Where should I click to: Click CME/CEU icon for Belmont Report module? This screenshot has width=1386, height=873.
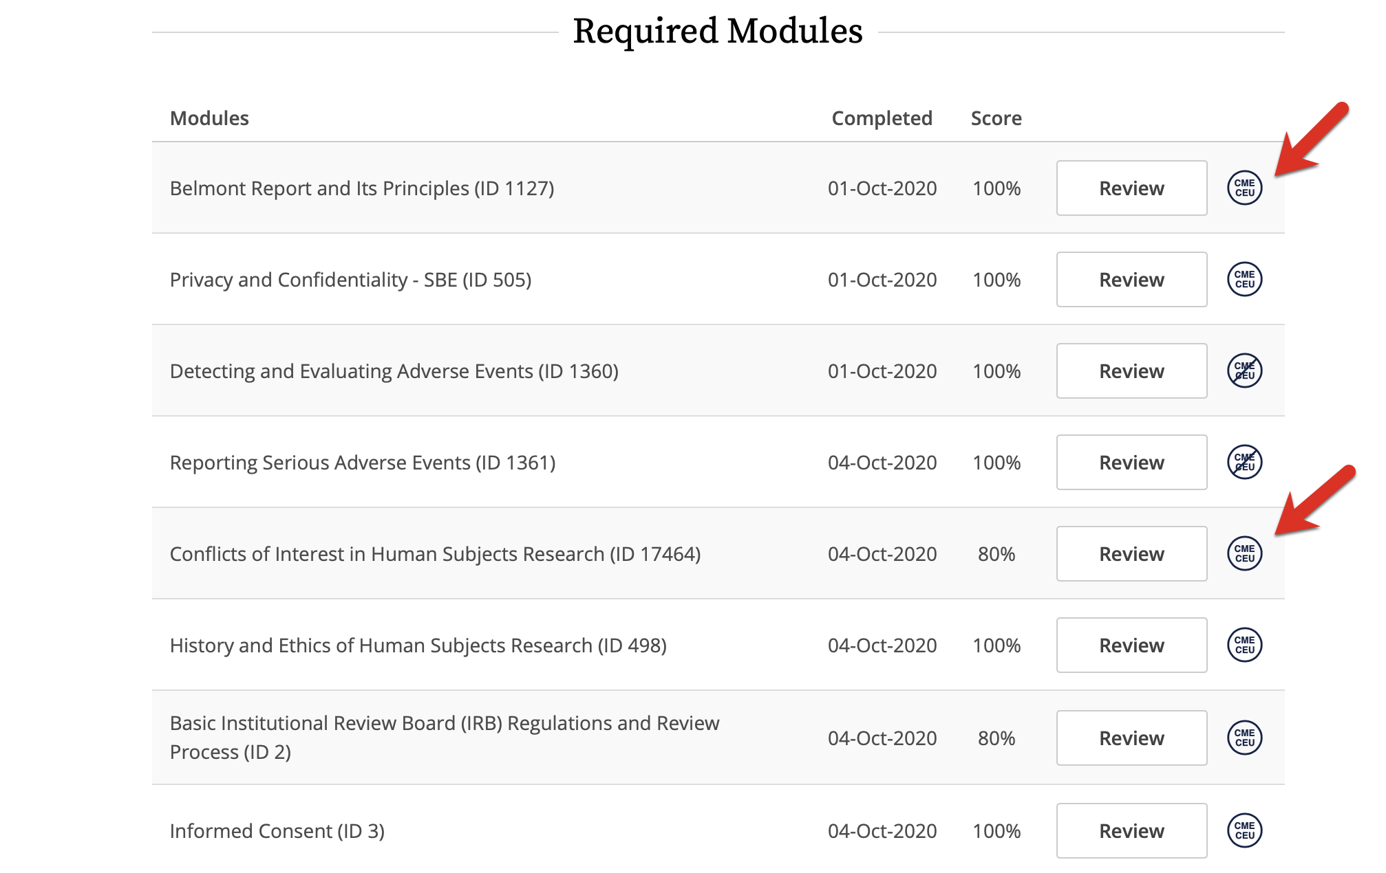click(x=1245, y=188)
